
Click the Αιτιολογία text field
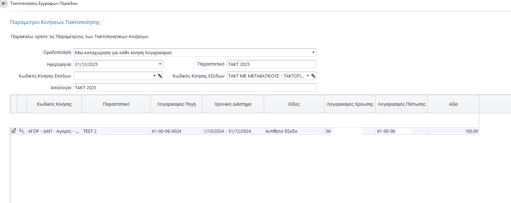click(195, 87)
